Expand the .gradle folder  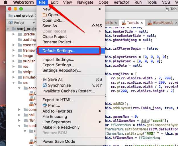tap(13, 34)
